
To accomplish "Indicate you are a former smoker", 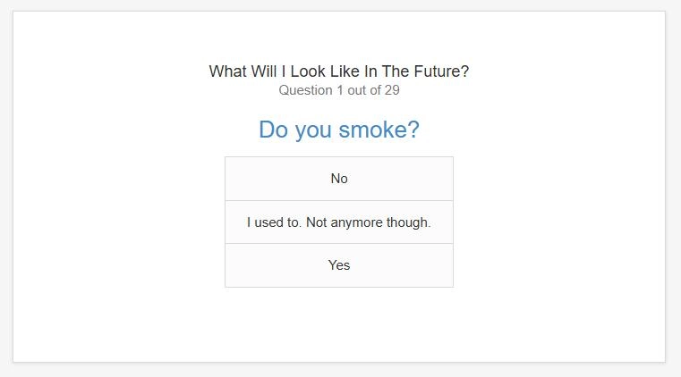I will (339, 222).
